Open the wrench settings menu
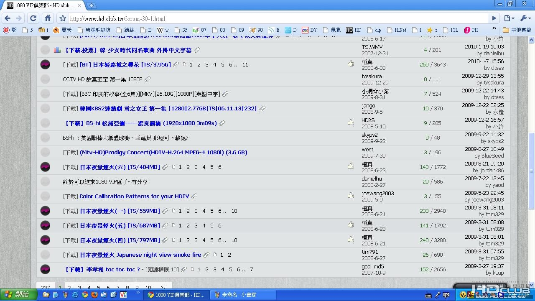The width and height of the screenshot is (535, 301). tap(525, 18)
